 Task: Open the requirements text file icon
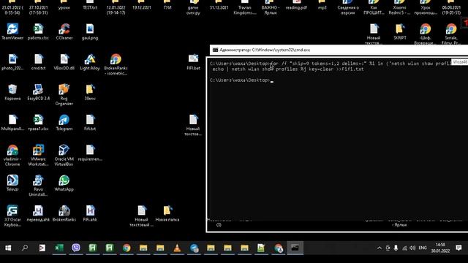90,153
